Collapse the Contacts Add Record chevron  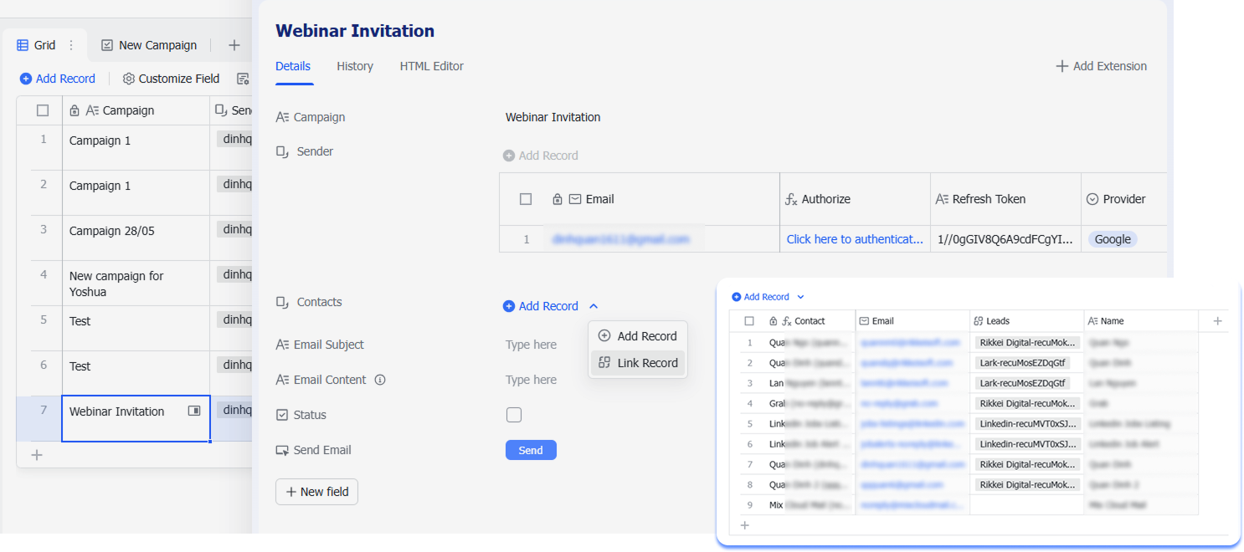coord(594,306)
